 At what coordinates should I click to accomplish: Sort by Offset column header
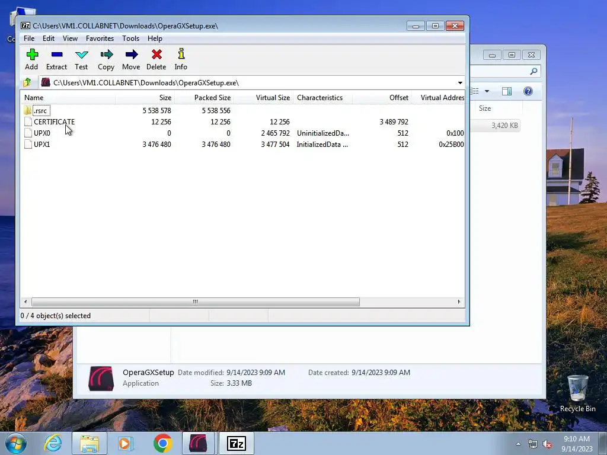382,98
